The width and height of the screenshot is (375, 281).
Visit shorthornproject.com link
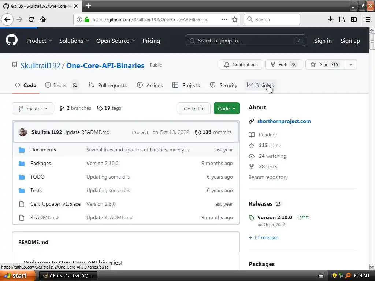pyautogui.click(x=284, y=121)
